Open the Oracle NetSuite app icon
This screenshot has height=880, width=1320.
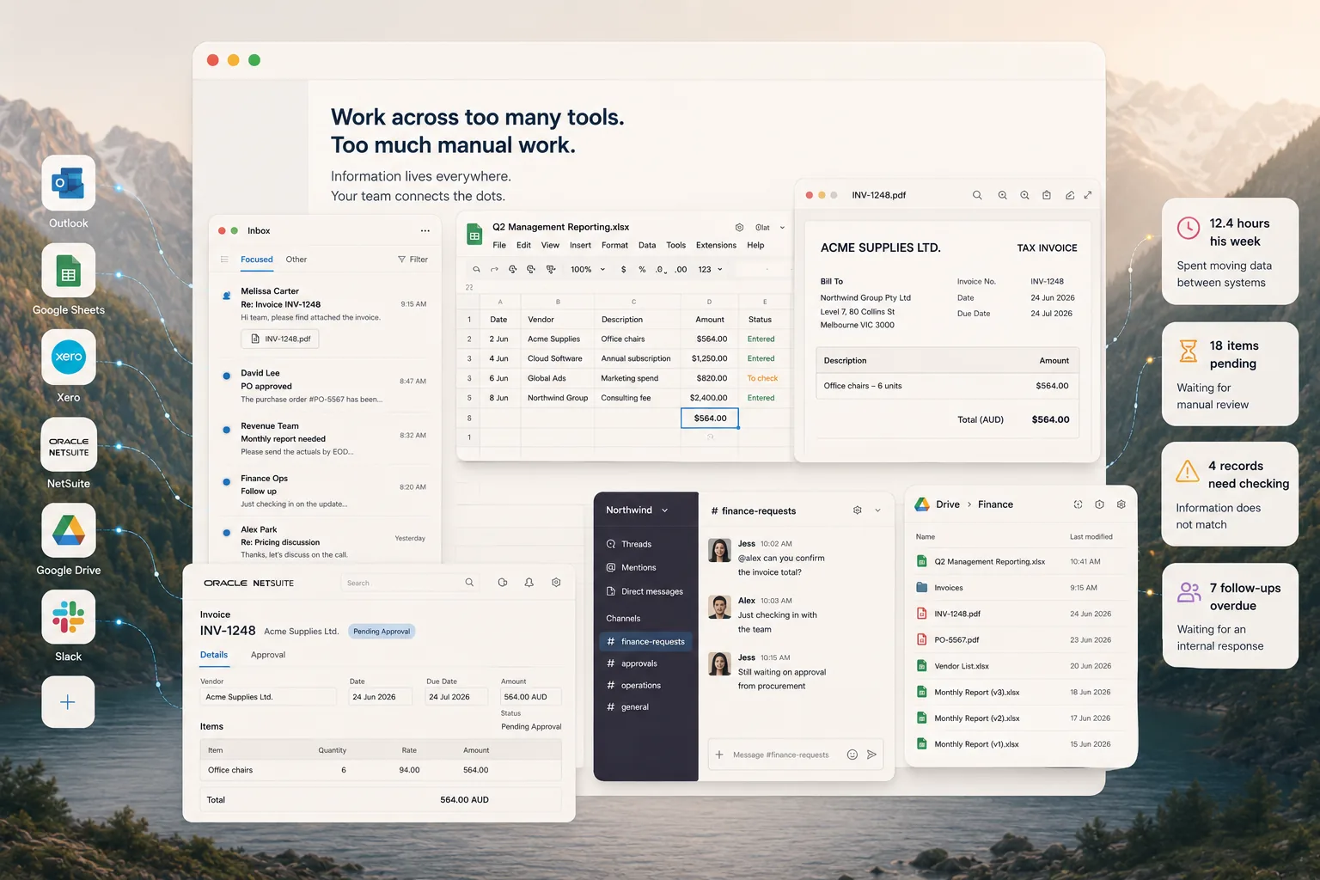click(69, 444)
